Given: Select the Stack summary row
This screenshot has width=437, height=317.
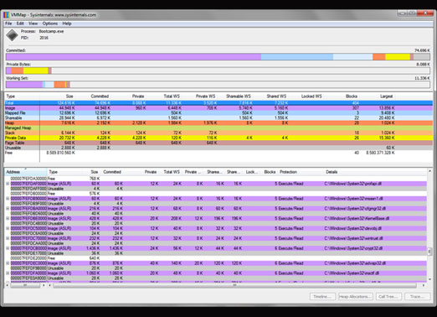Looking at the screenshot, I should 218,133.
